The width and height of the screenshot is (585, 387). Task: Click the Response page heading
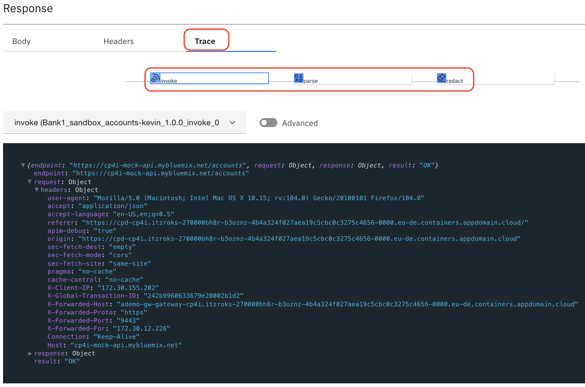(x=28, y=8)
